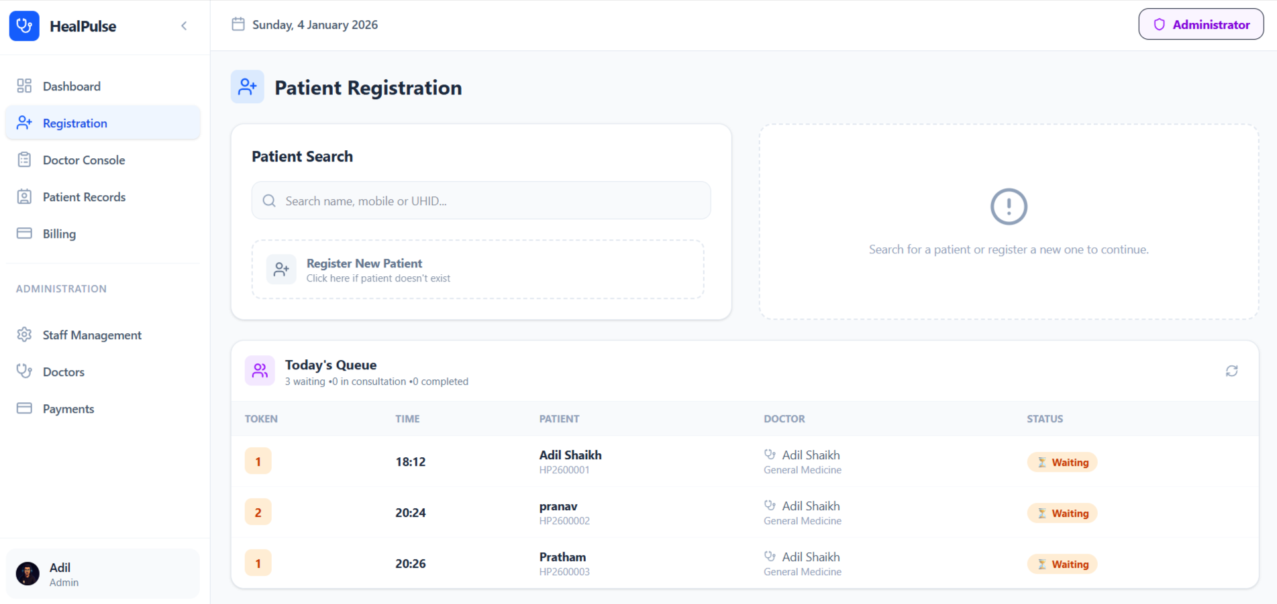Click the Waiting badge for Adil Shaikh
Screen dimensions: 1277x604
pos(1062,462)
